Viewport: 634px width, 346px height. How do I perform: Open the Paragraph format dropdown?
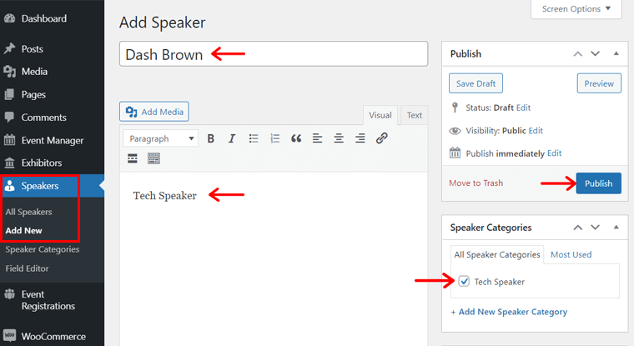click(160, 138)
